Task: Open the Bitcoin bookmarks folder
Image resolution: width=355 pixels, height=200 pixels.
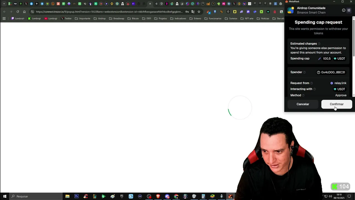Action: click(133, 19)
